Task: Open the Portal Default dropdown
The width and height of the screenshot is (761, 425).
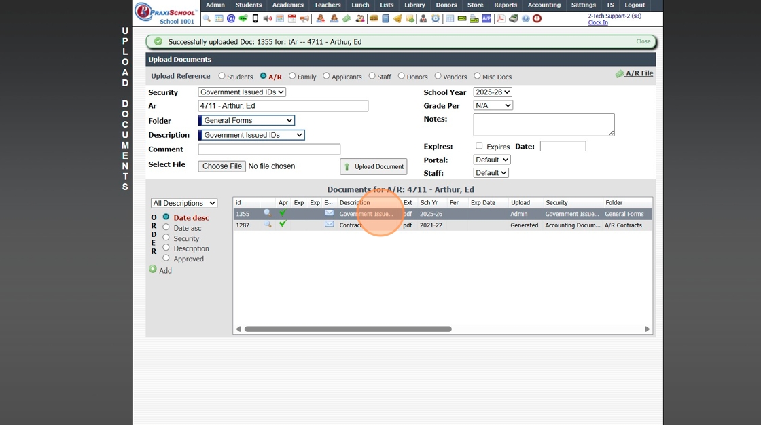Action: click(x=492, y=160)
